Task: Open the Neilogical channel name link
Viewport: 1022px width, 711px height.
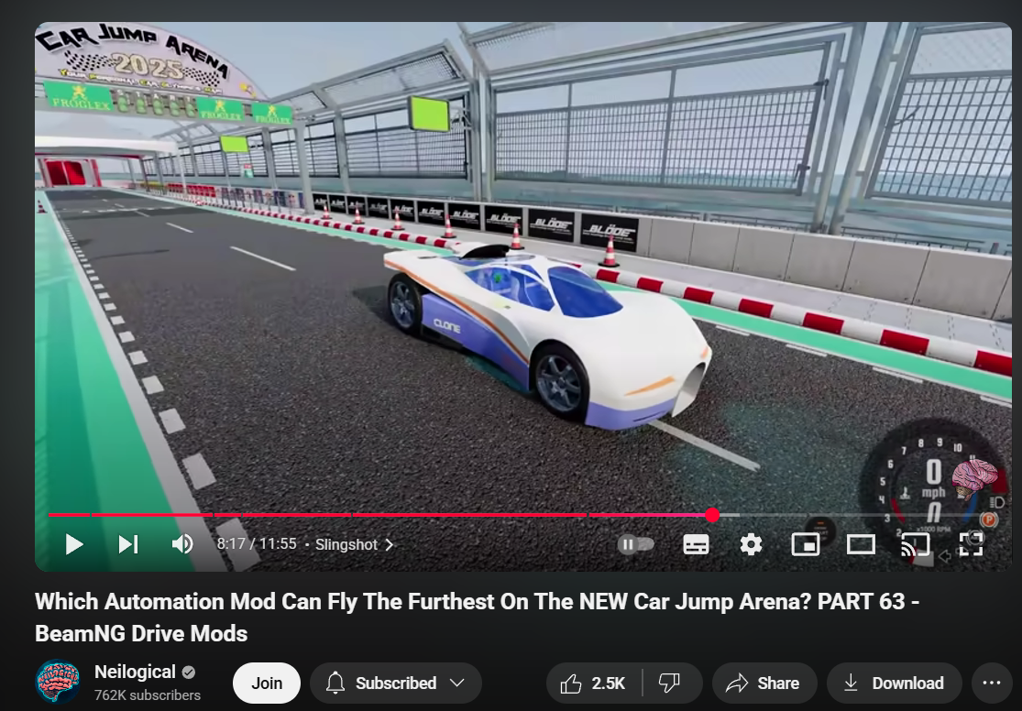Action: coord(135,672)
